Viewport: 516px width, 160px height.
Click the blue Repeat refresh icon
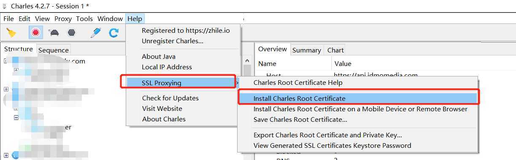(113, 32)
